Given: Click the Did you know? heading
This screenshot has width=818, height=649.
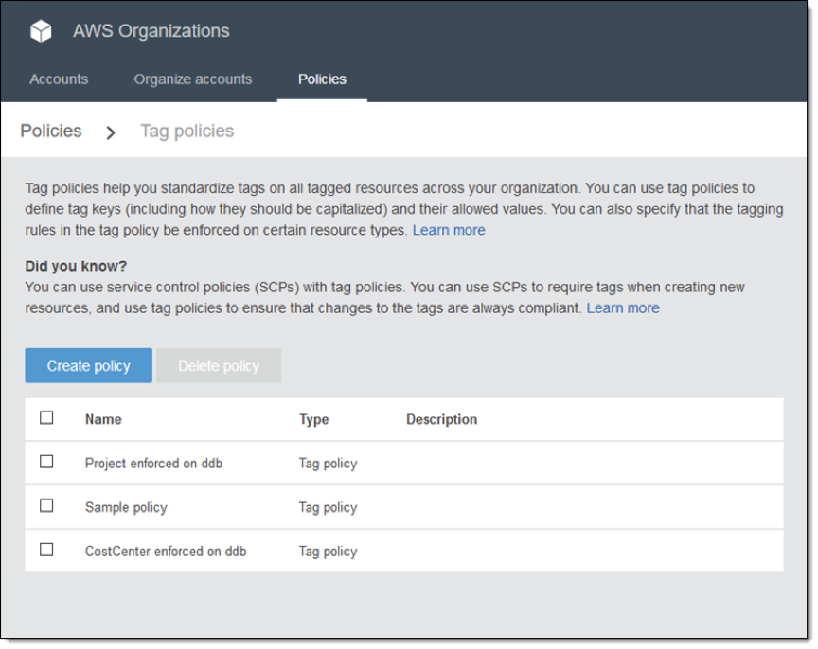Looking at the screenshot, I should click(76, 266).
